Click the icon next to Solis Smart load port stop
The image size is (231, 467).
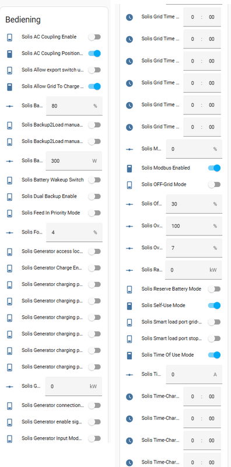tap(129, 339)
